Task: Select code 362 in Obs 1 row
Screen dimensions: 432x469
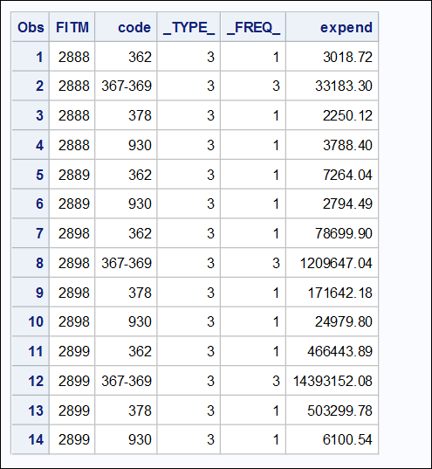Action: click(x=140, y=57)
